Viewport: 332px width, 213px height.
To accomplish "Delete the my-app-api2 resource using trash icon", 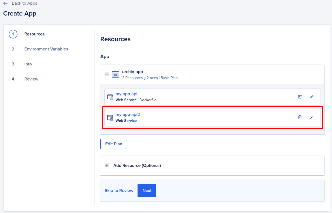I will tap(300, 117).
